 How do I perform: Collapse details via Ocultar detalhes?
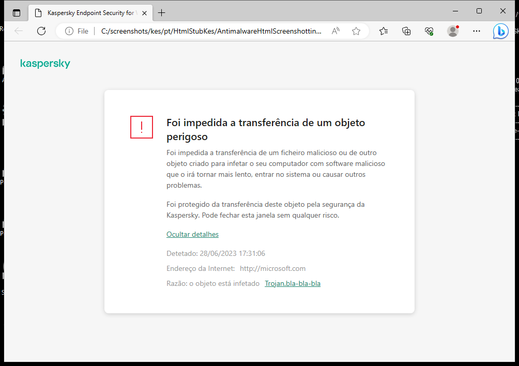tap(192, 234)
